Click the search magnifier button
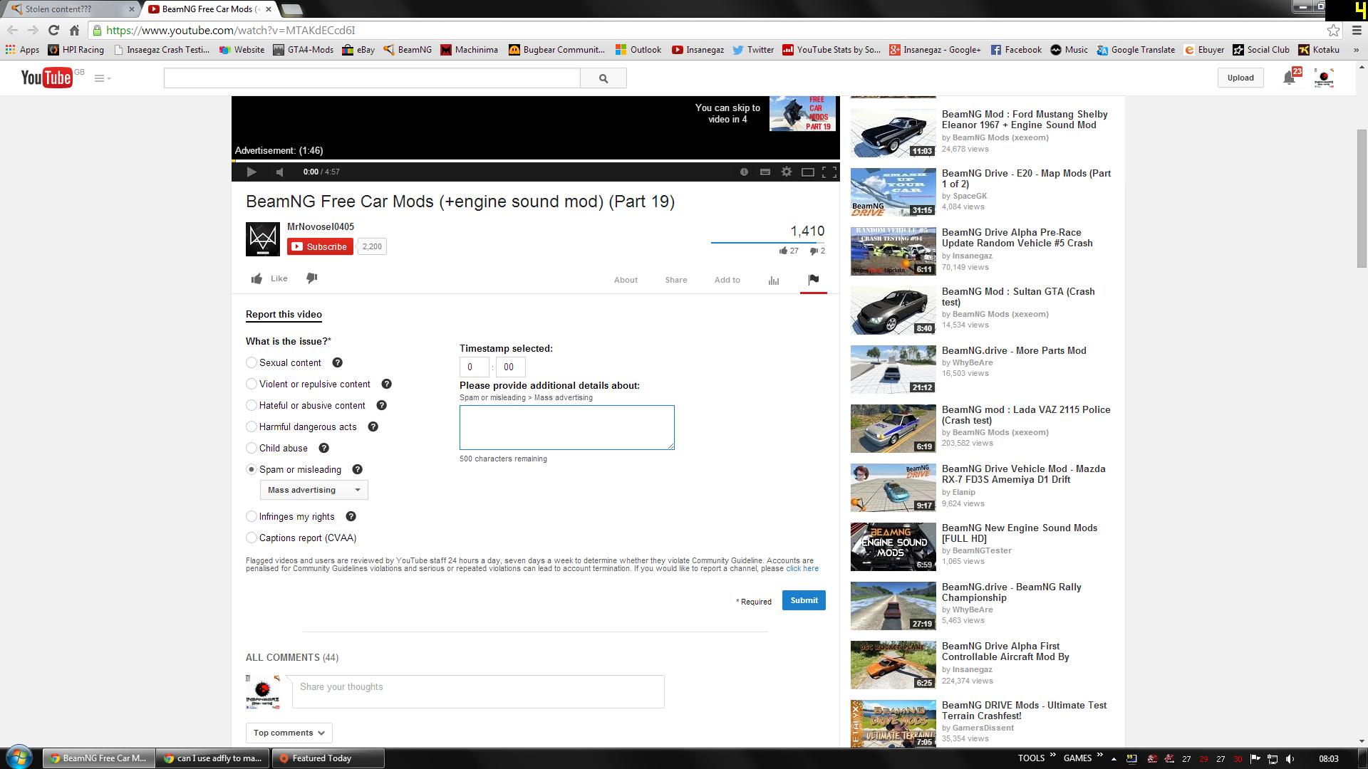The image size is (1368, 769). click(603, 78)
